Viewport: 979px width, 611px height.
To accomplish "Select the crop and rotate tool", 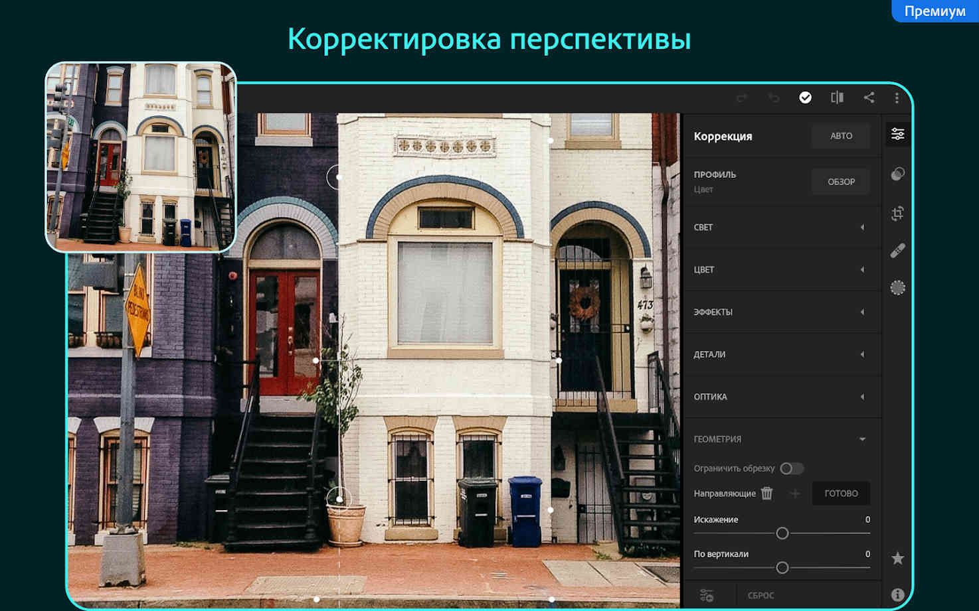I will [897, 213].
